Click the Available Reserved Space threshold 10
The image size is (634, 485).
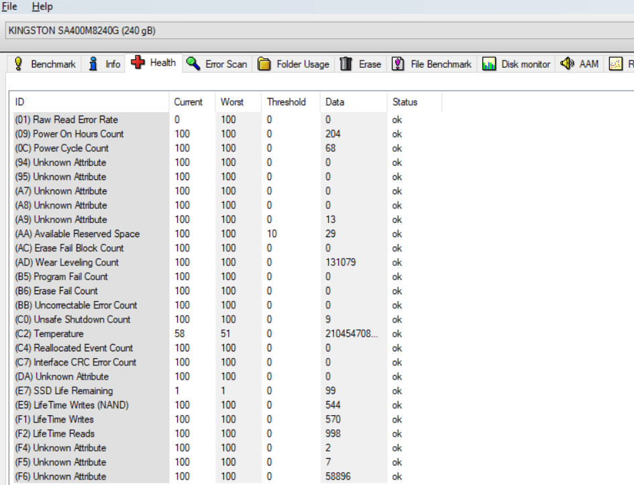click(x=272, y=234)
